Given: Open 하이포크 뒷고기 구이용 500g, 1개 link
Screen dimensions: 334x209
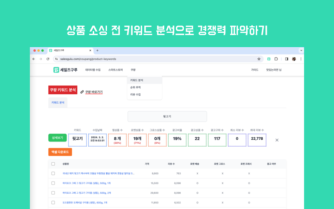Looking at the screenshot, I should pos(86,183).
